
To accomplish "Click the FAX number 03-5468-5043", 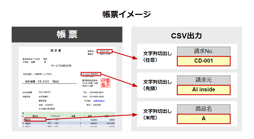I will point(97,96).
